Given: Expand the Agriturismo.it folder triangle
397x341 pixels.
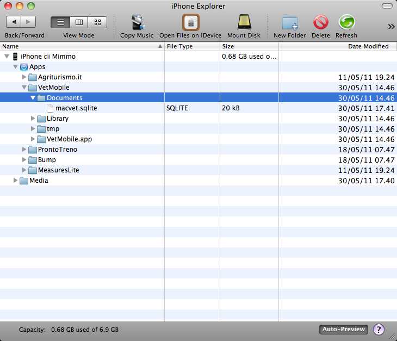Looking at the screenshot, I should (24, 77).
